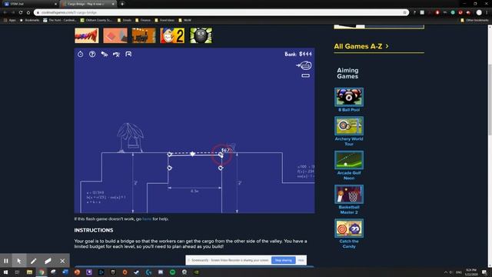Open the black ball game thumbnail
The height and width of the screenshot is (277, 492).
pyautogui.click(x=201, y=35)
